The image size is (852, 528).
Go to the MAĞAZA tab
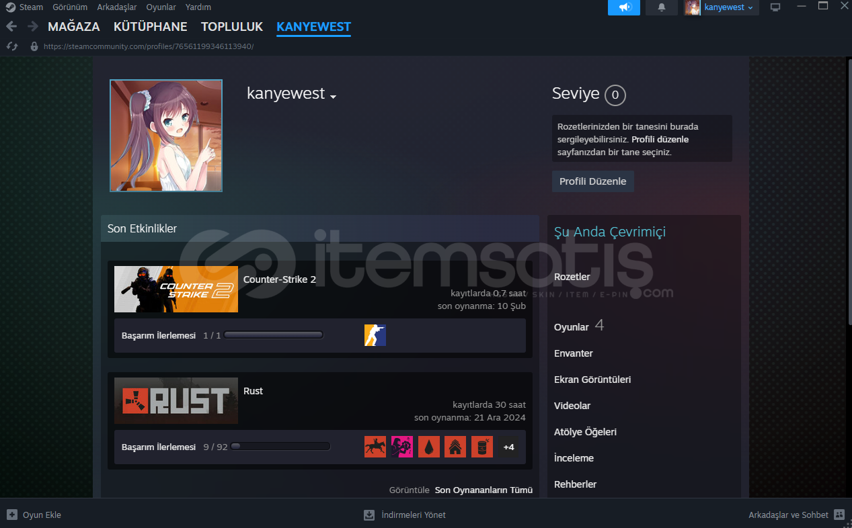pos(74,27)
